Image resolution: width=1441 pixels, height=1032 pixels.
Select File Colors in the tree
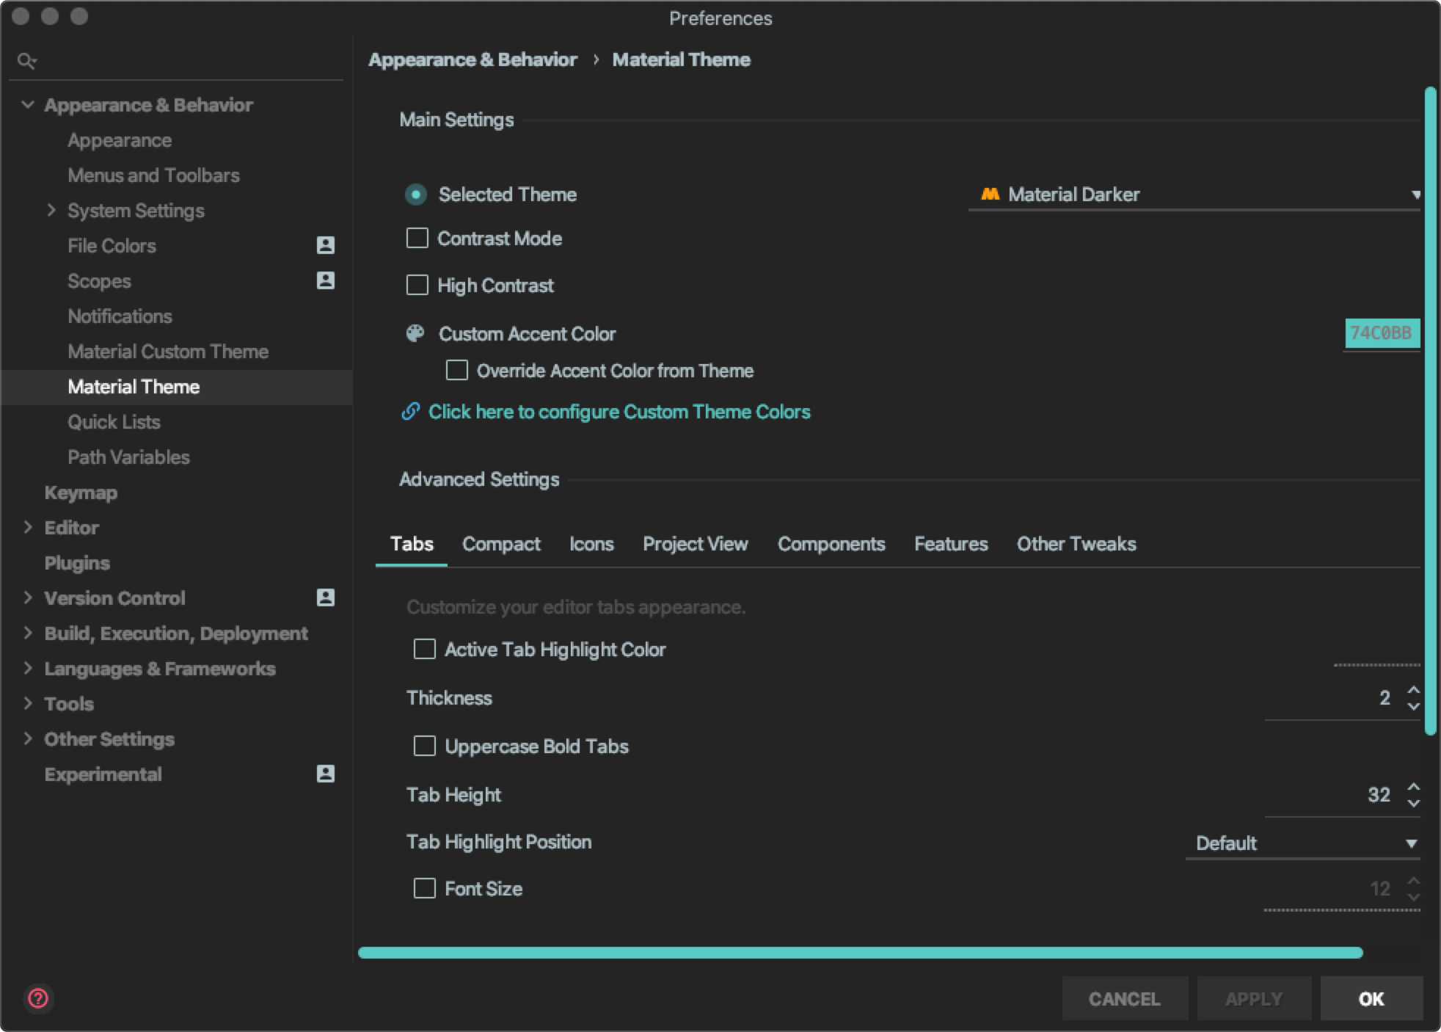[x=112, y=246]
